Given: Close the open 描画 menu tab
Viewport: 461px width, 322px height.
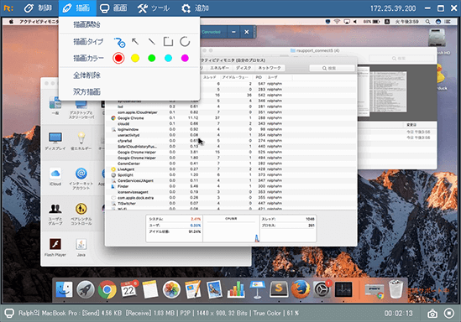Looking at the screenshot, I should [77, 8].
